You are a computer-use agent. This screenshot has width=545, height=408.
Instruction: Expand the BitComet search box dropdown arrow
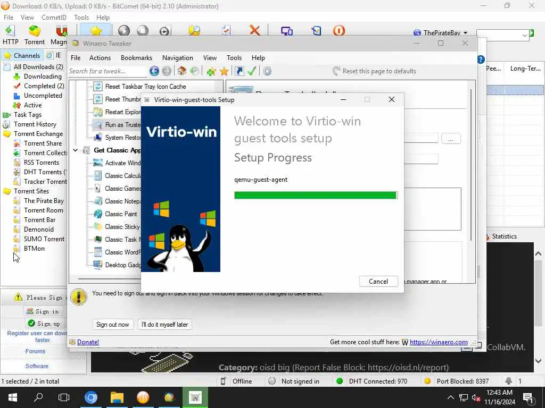[x=524, y=35]
